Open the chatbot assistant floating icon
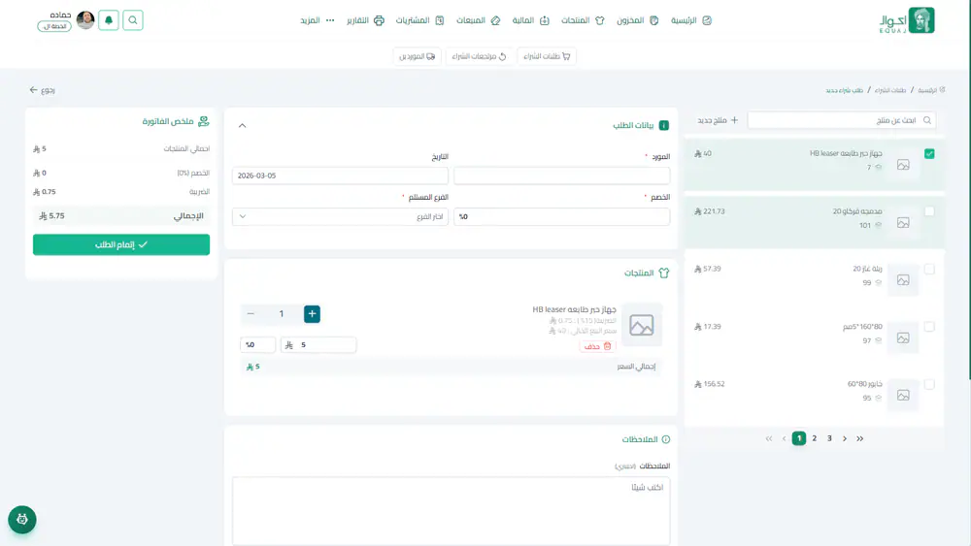971x546 pixels. [22, 520]
